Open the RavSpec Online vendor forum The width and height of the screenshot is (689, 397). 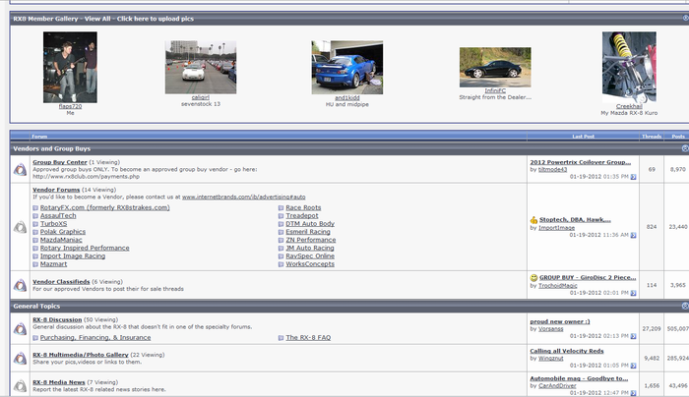point(310,256)
